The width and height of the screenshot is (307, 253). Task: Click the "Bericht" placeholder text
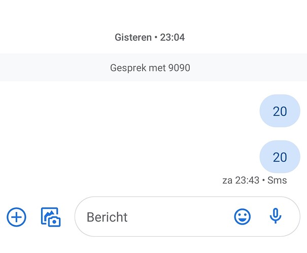[x=107, y=218]
